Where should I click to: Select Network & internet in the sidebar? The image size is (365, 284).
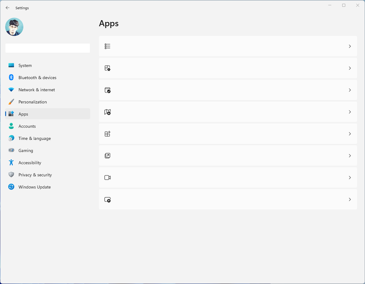36,90
